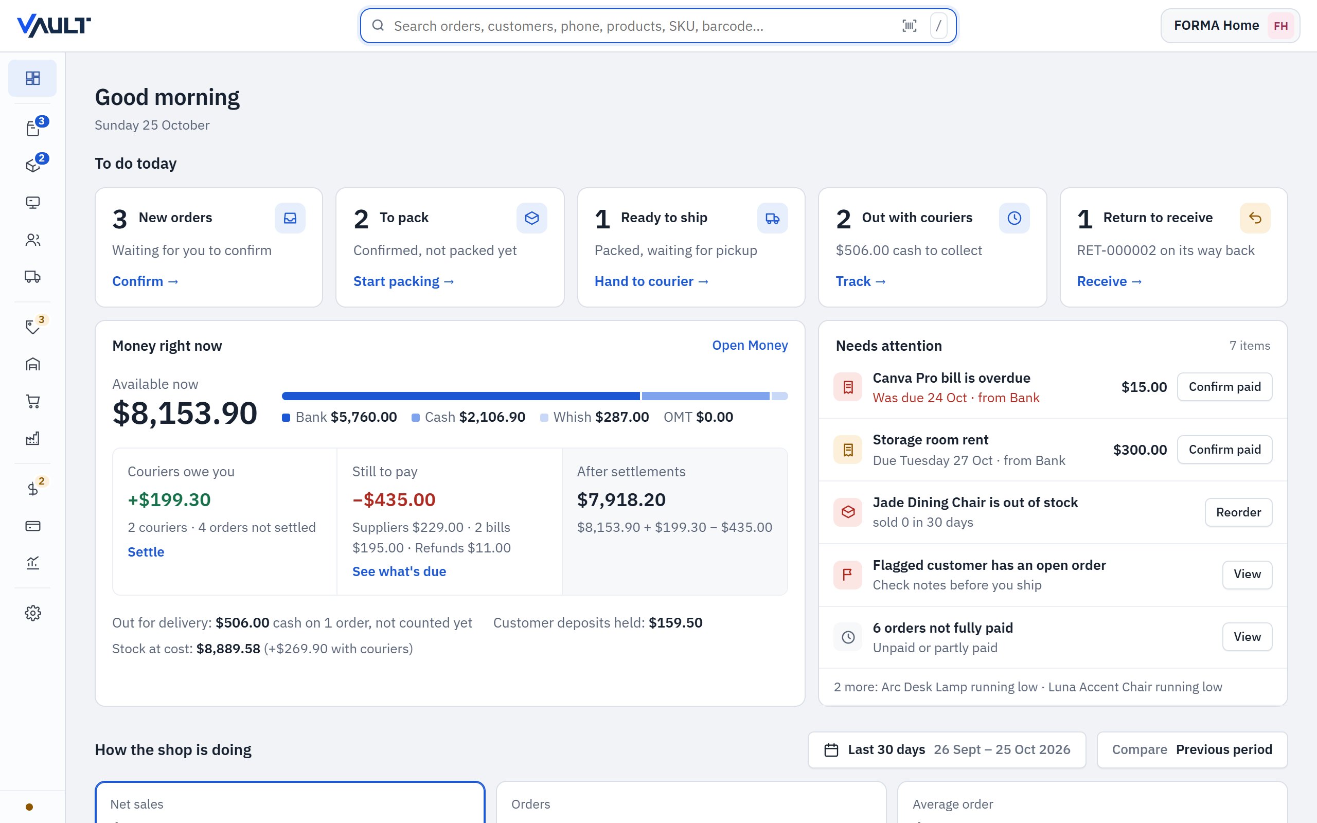Select the Average order metric card
Viewport: 1317px width, 823px height.
point(1092,803)
